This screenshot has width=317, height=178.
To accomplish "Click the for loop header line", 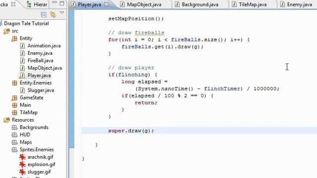I will click(179, 40).
